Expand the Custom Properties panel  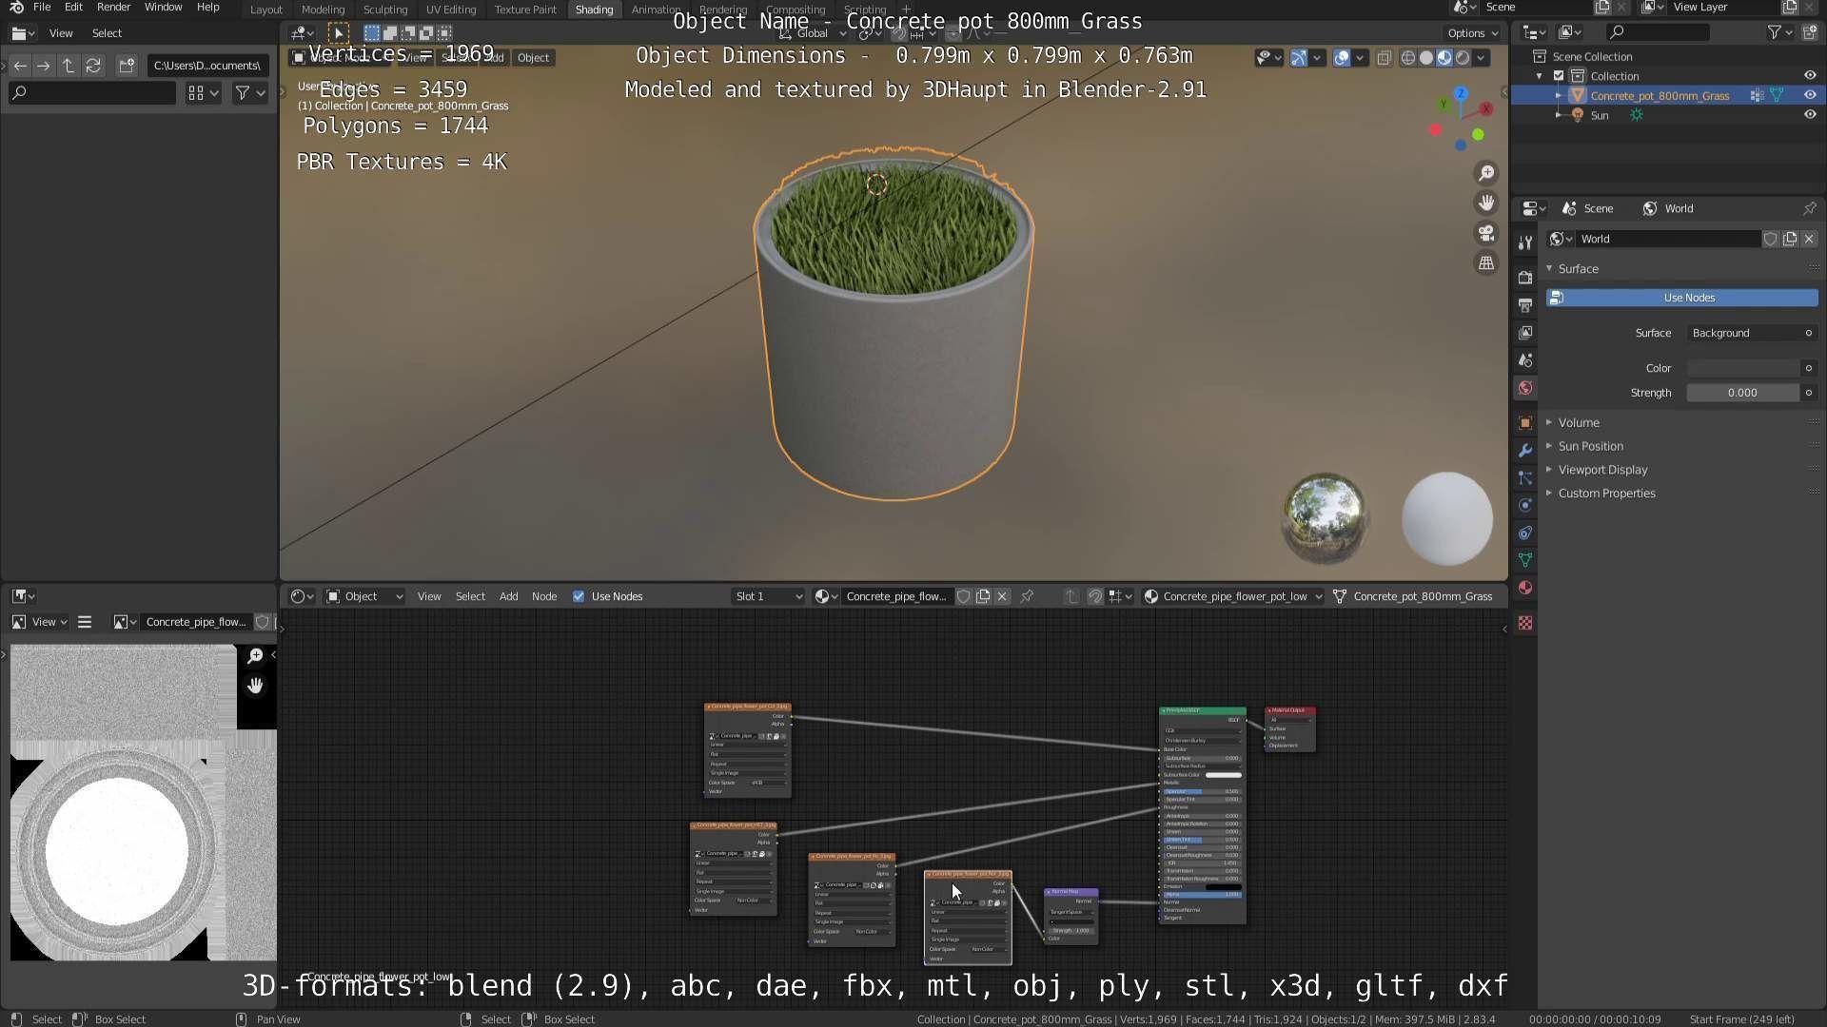(1606, 494)
